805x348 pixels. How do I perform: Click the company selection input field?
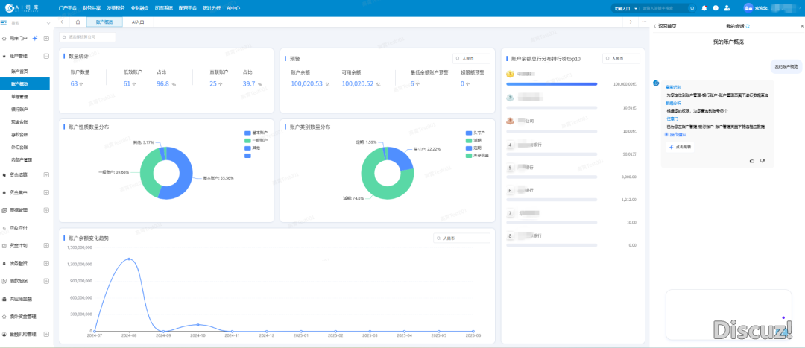pyautogui.click(x=87, y=37)
